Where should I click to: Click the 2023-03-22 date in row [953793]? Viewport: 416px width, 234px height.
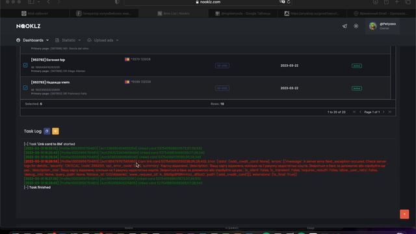289,88
